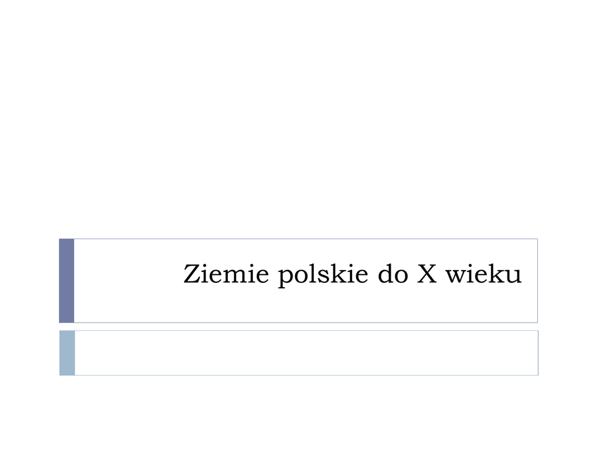Click the word "wieku" in the title
The image size is (598, 449).
483,275
